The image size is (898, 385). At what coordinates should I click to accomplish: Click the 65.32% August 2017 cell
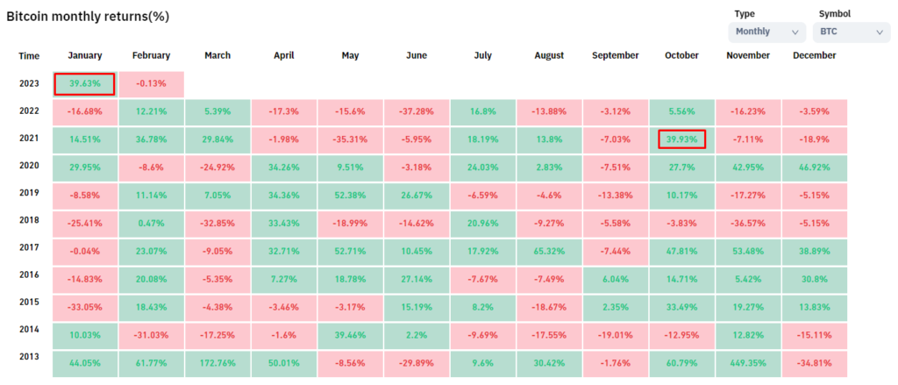pyautogui.click(x=549, y=251)
